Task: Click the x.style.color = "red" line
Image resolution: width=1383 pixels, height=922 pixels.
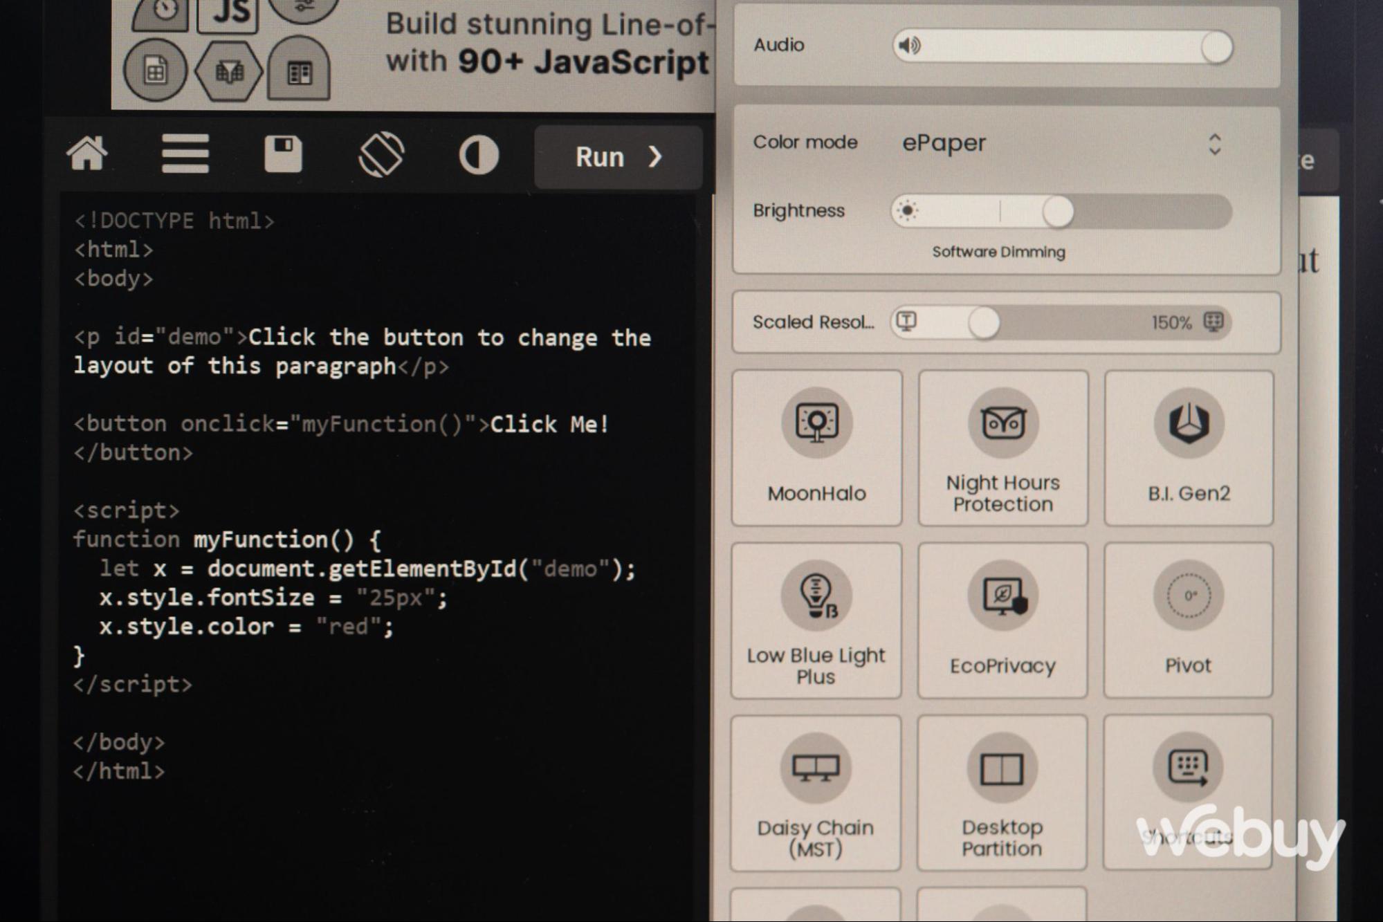Action: point(246,627)
